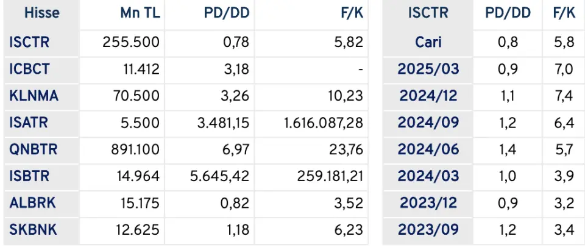Open the SKBNK stock link

pos(33,229)
